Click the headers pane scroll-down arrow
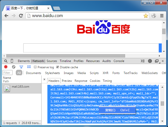Image resolution: width=168 pixels, height=127 pixels. [162, 121]
